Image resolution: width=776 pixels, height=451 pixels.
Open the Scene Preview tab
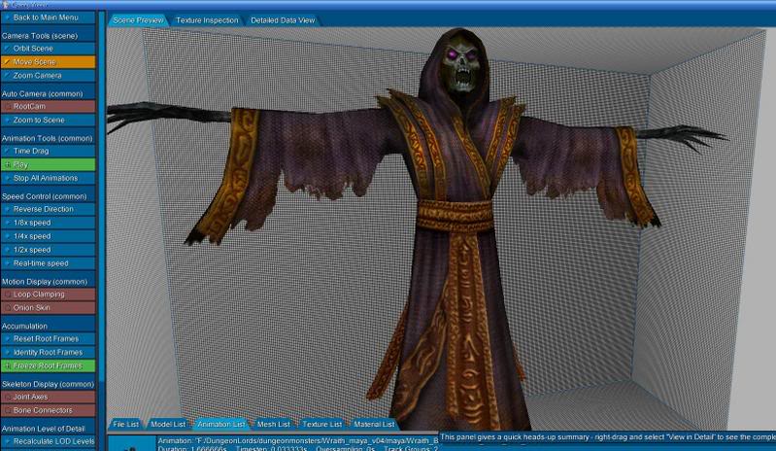click(x=138, y=20)
